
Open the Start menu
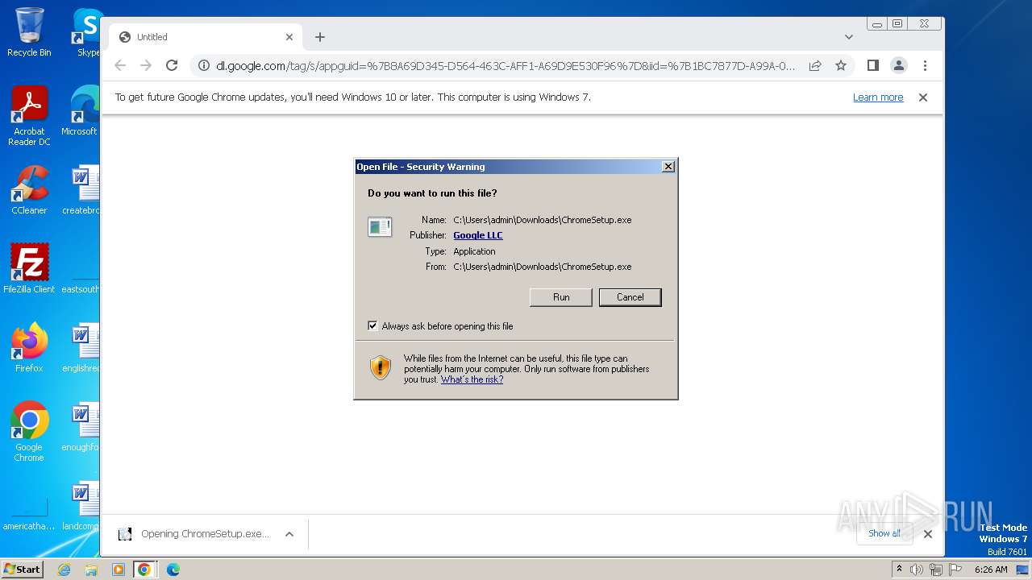23,569
